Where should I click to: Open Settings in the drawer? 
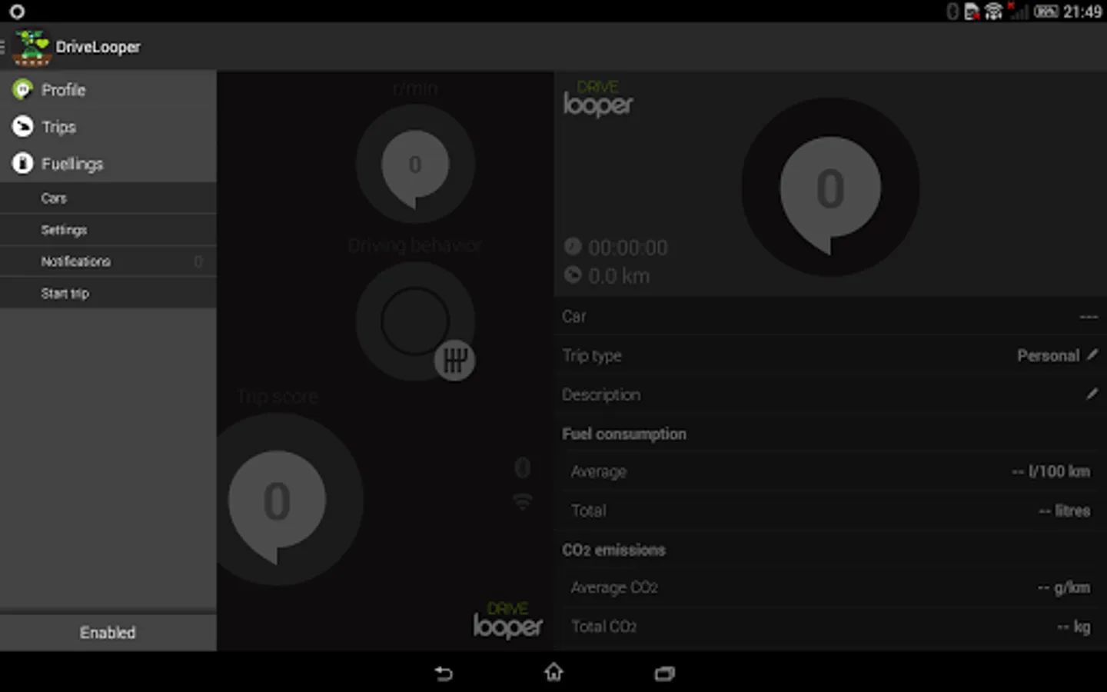[108, 230]
